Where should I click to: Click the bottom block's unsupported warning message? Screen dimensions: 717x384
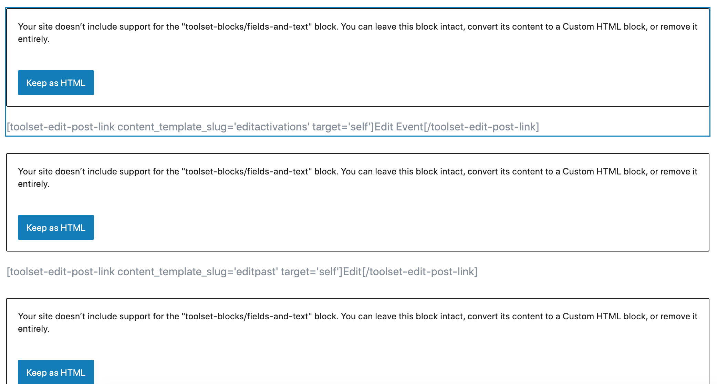[x=357, y=322]
